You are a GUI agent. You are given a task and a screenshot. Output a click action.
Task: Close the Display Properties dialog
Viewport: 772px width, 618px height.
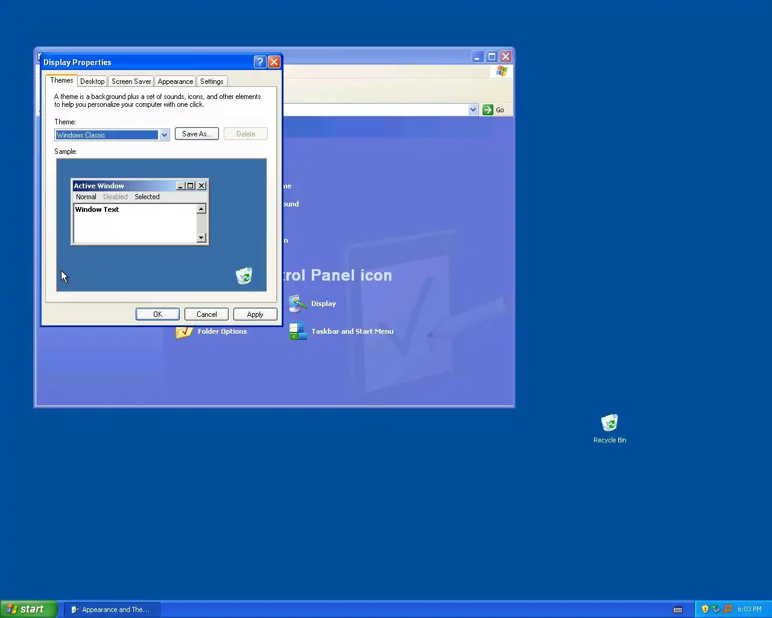[x=274, y=62]
